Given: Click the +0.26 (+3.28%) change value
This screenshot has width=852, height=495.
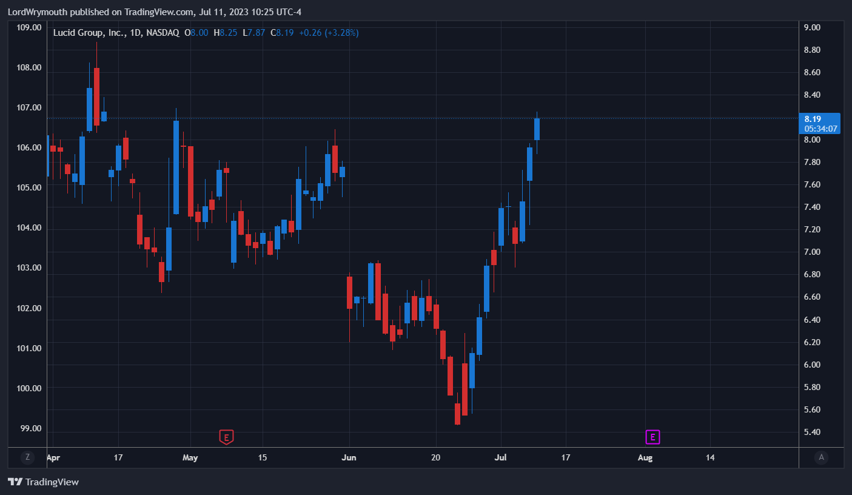Looking at the screenshot, I should pyautogui.click(x=327, y=33).
